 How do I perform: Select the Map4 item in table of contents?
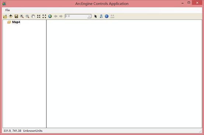16,22
